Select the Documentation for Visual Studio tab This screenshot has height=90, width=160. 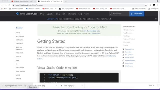click(x=50, y=1)
